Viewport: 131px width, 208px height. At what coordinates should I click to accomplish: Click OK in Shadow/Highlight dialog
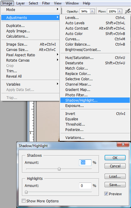pos(115,158)
